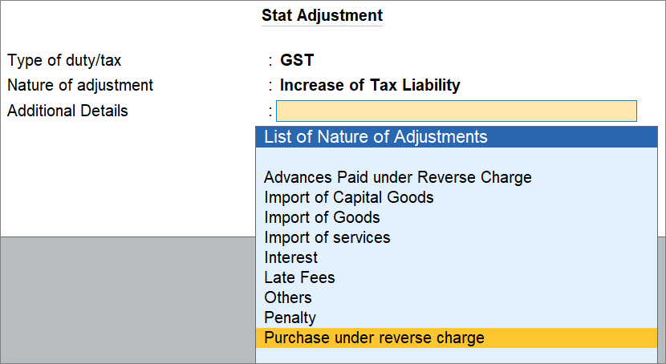Click List of Nature of Adjustments header

point(376,137)
